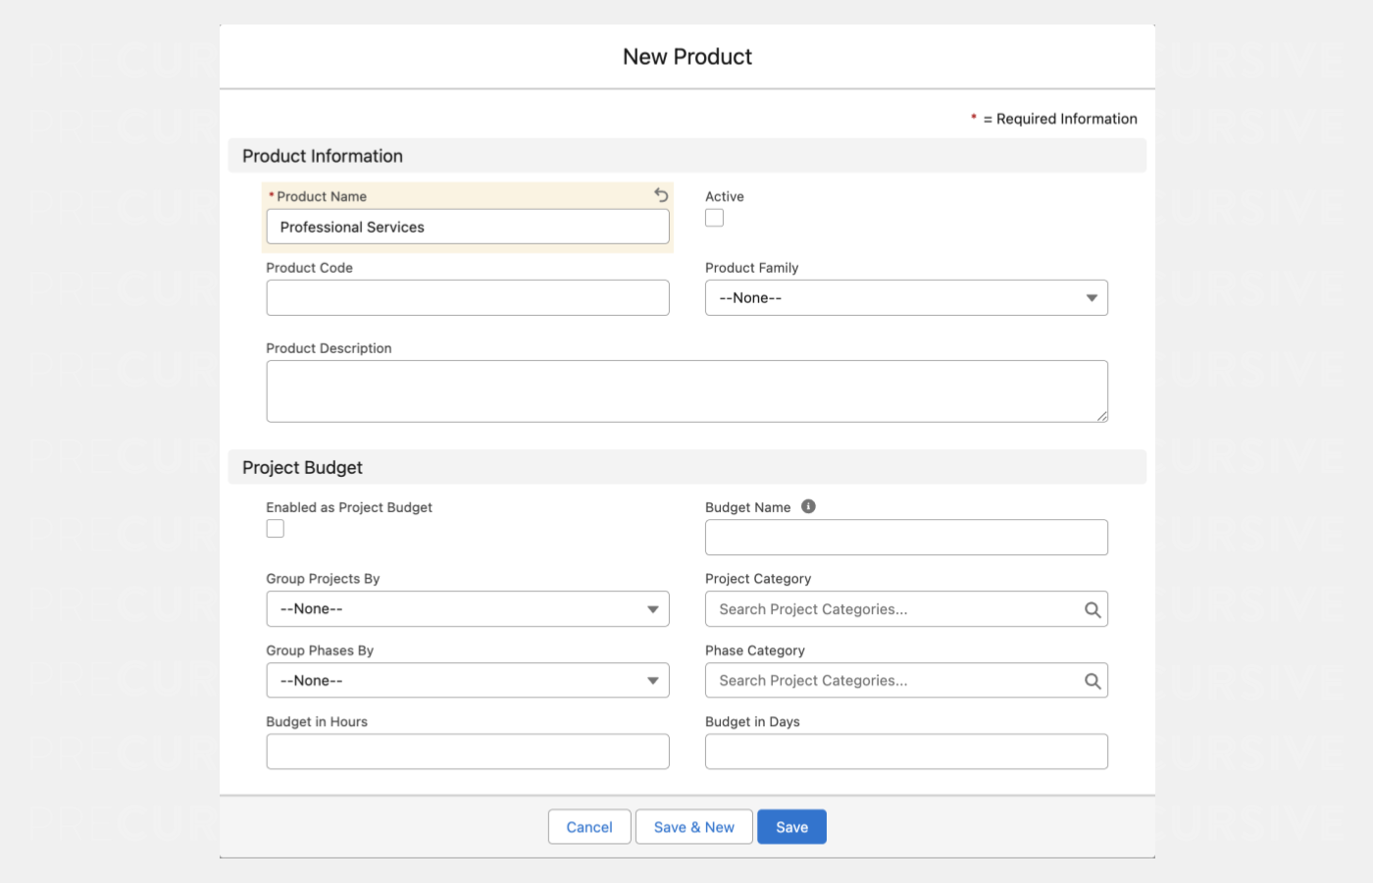Click into Product Code field
This screenshot has width=1373, height=883.
coord(467,298)
